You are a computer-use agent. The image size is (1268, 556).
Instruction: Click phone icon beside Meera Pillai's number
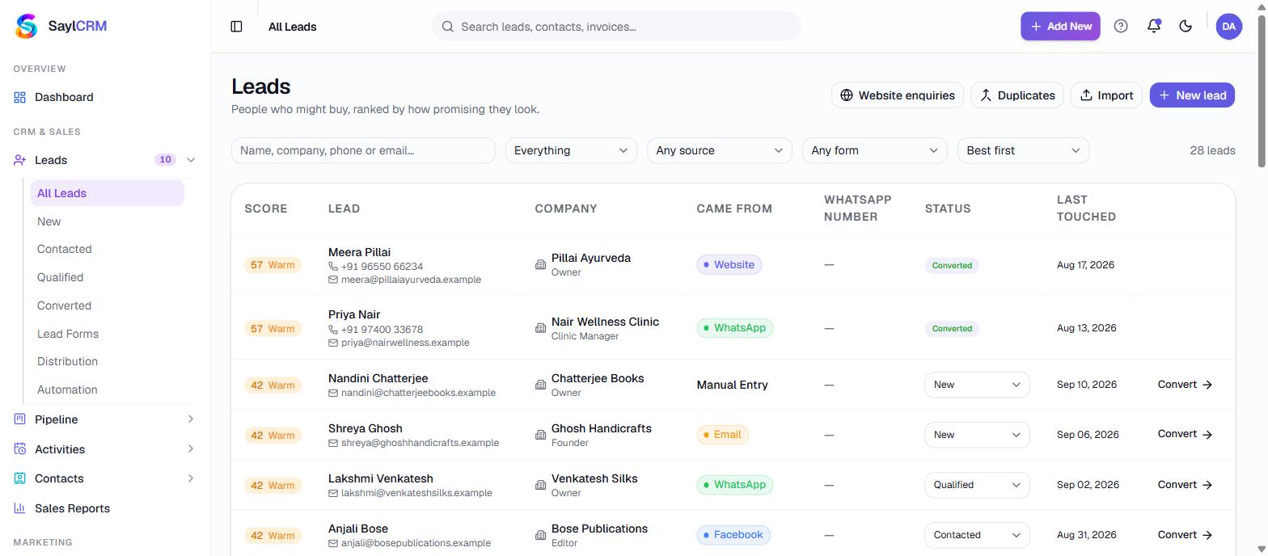coord(333,267)
